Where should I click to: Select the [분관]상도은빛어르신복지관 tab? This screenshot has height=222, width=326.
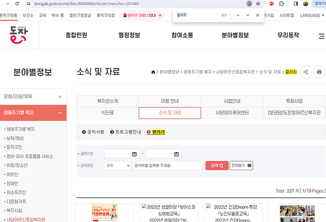click(294, 113)
